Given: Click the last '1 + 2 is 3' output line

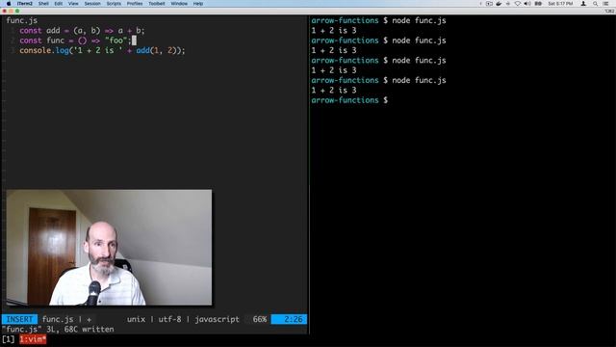Looking at the screenshot, I should 334,90.
